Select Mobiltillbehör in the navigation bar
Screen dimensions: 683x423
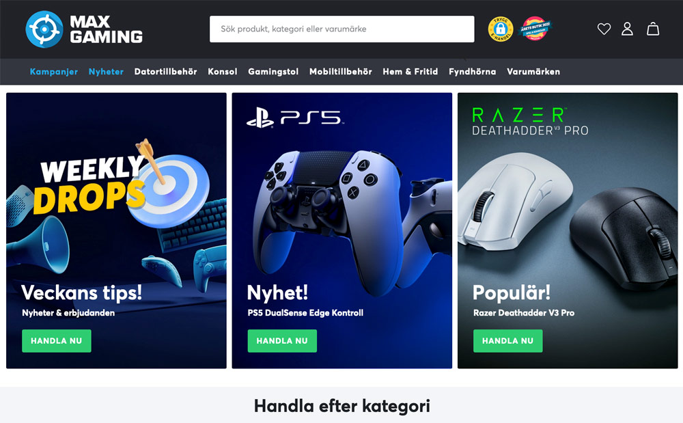(x=341, y=72)
